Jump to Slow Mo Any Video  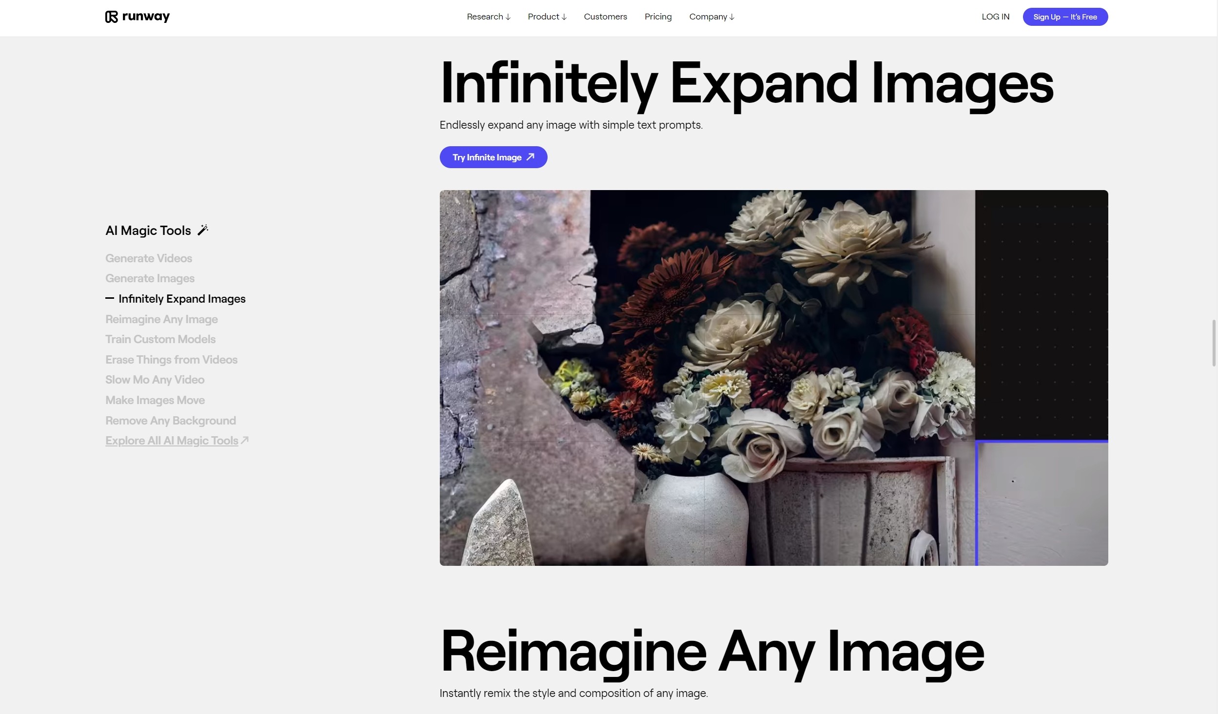pyautogui.click(x=155, y=380)
